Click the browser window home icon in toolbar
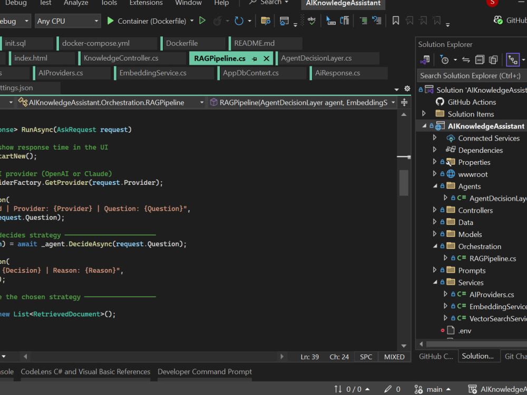The image size is (527, 395). coord(285,21)
